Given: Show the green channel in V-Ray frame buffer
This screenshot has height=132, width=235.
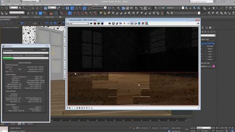Looking at the screenshot, I should [x=99, y=23].
